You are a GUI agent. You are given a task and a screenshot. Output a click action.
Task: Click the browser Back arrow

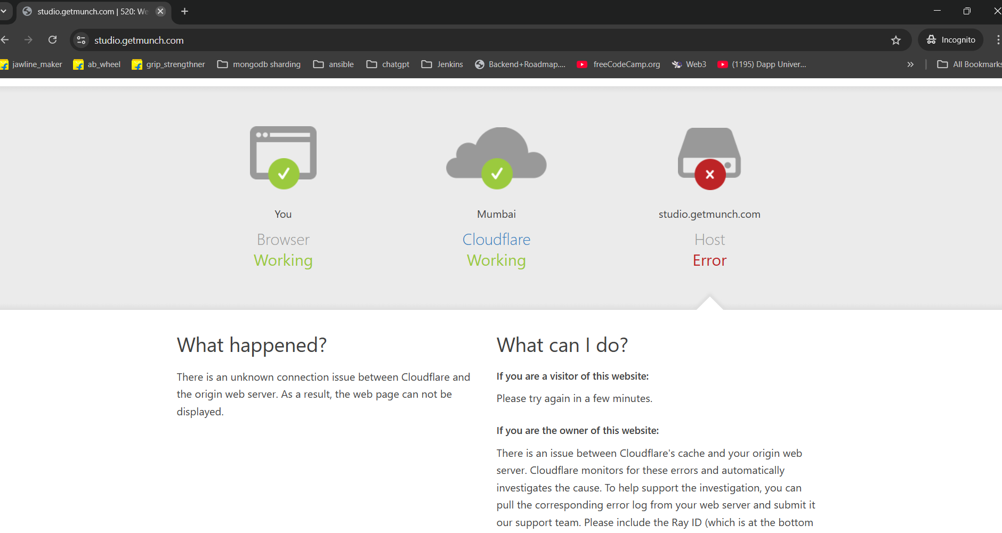[x=5, y=40]
